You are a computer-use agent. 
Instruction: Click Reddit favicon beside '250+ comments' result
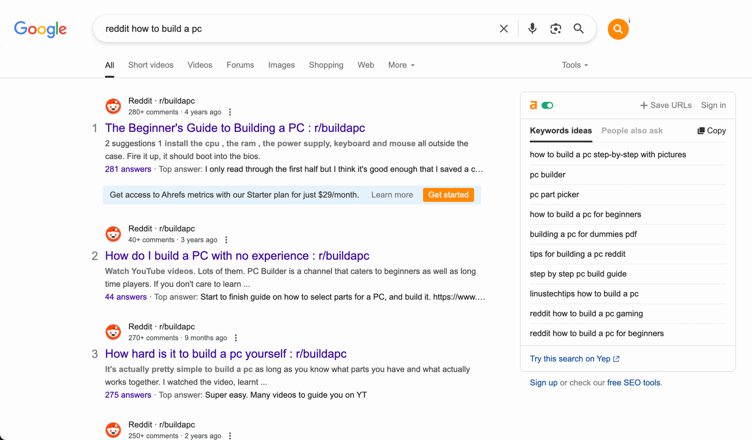(x=113, y=430)
